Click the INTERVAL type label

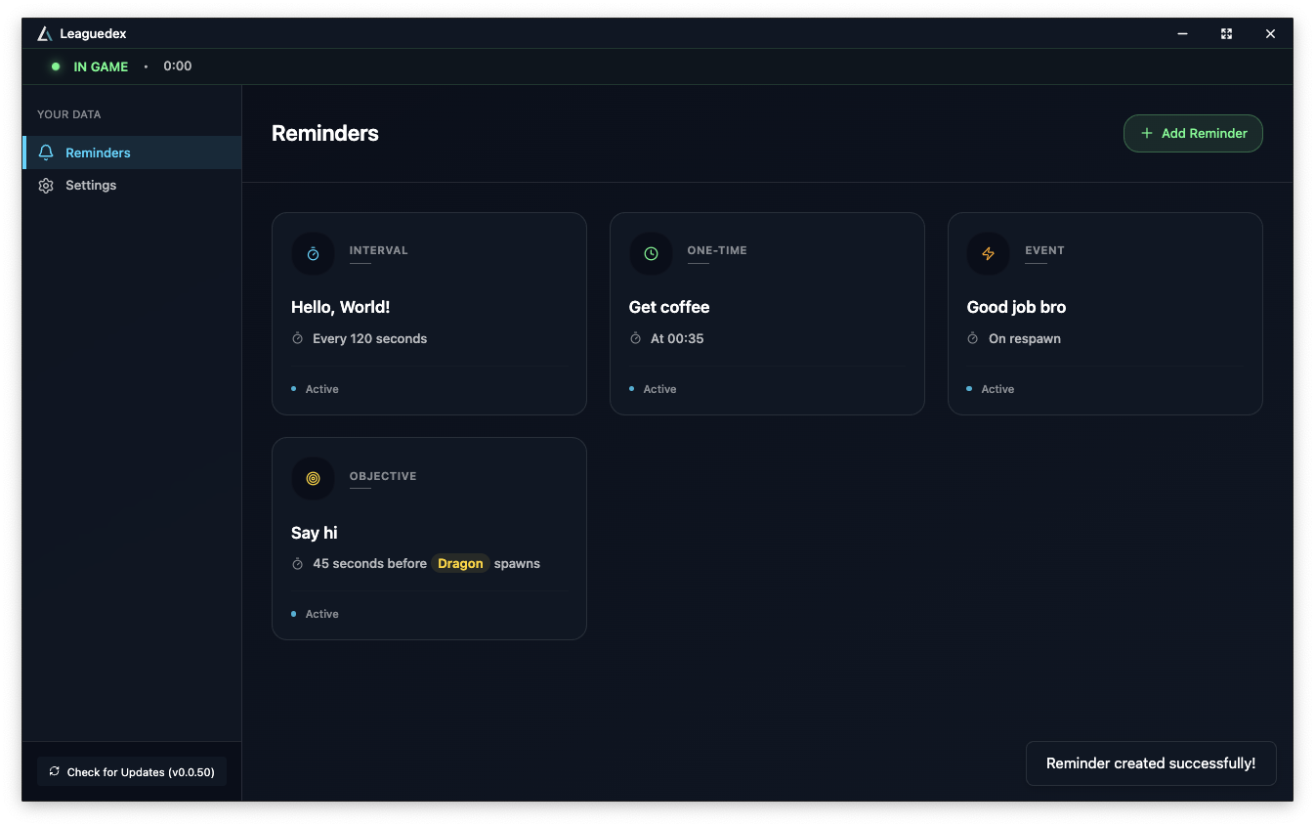(379, 250)
